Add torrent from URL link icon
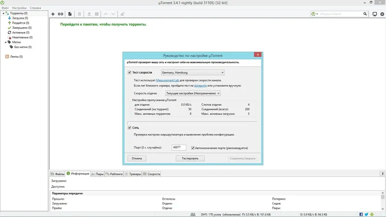This screenshot has width=386, height=217. click(x=60, y=14)
